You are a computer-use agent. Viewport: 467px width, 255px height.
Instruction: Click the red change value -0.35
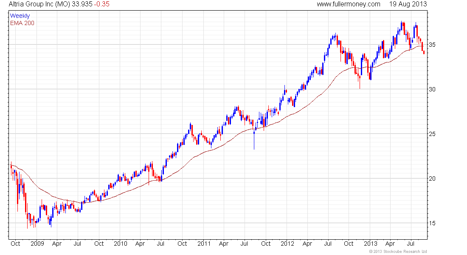click(x=101, y=4)
